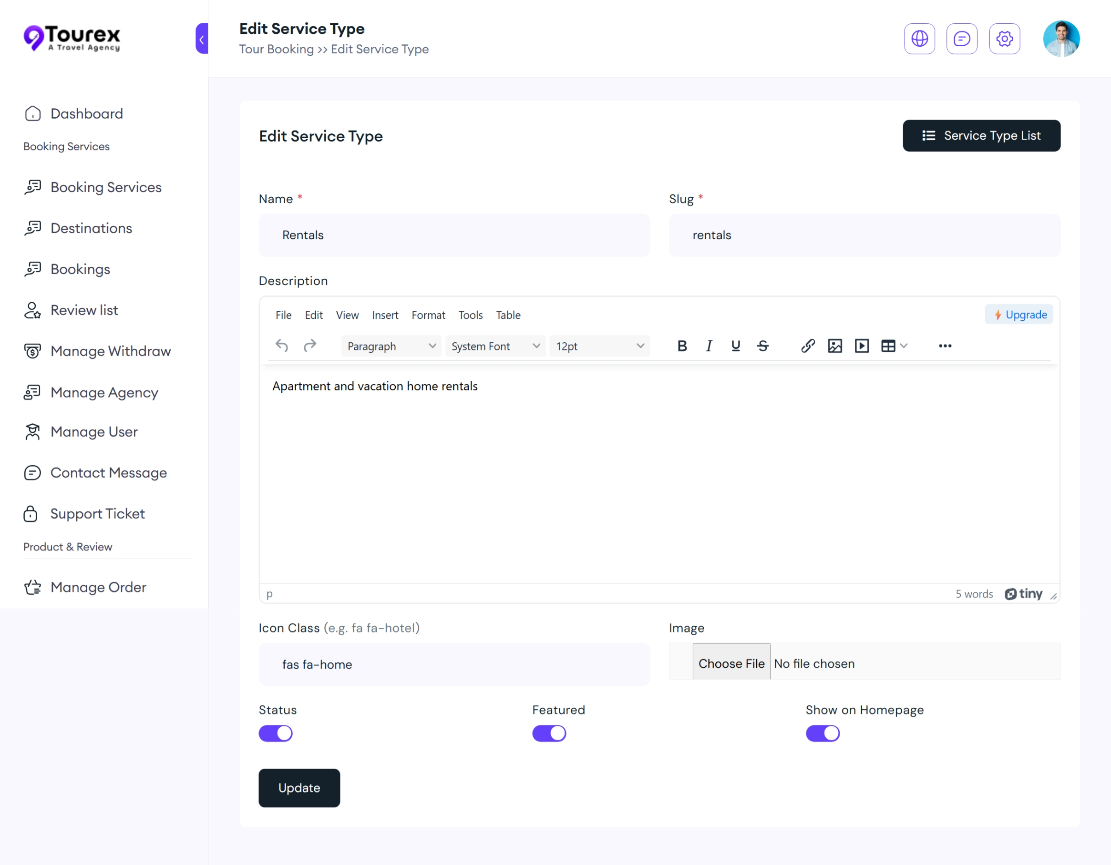Expand the System Font dropdown
Viewport: 1111px width, 865px height.
[x=495, y=346]
